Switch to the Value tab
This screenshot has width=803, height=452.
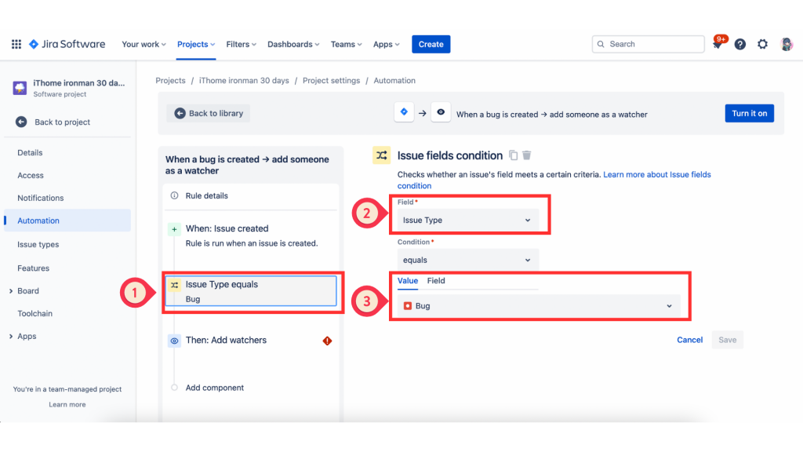click(x=408, y=281)
